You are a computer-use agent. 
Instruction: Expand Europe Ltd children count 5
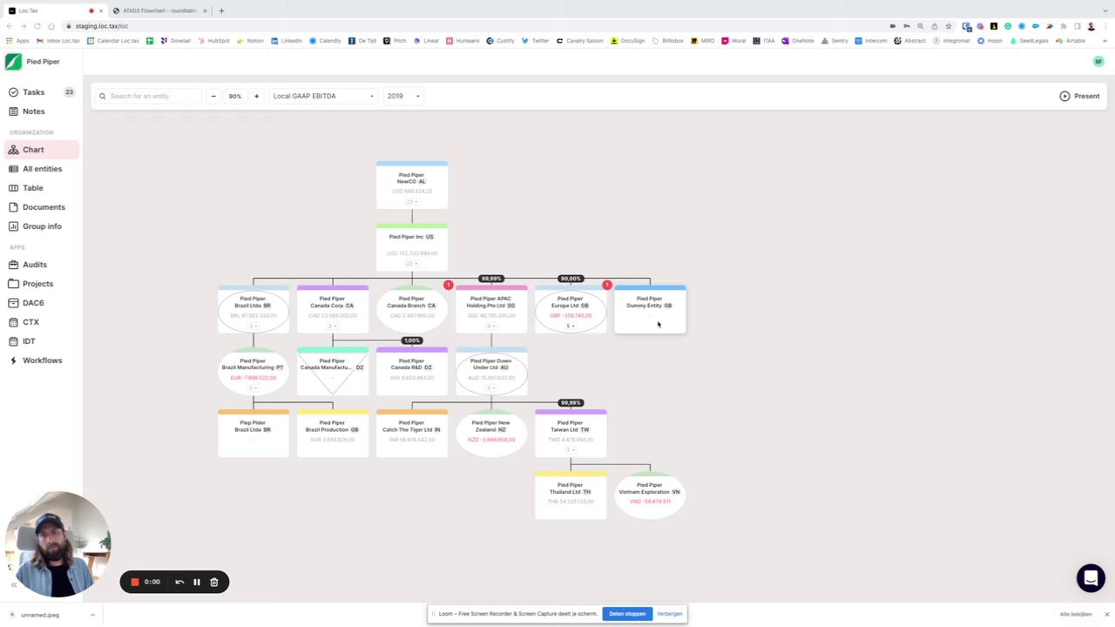click(570, 326)
